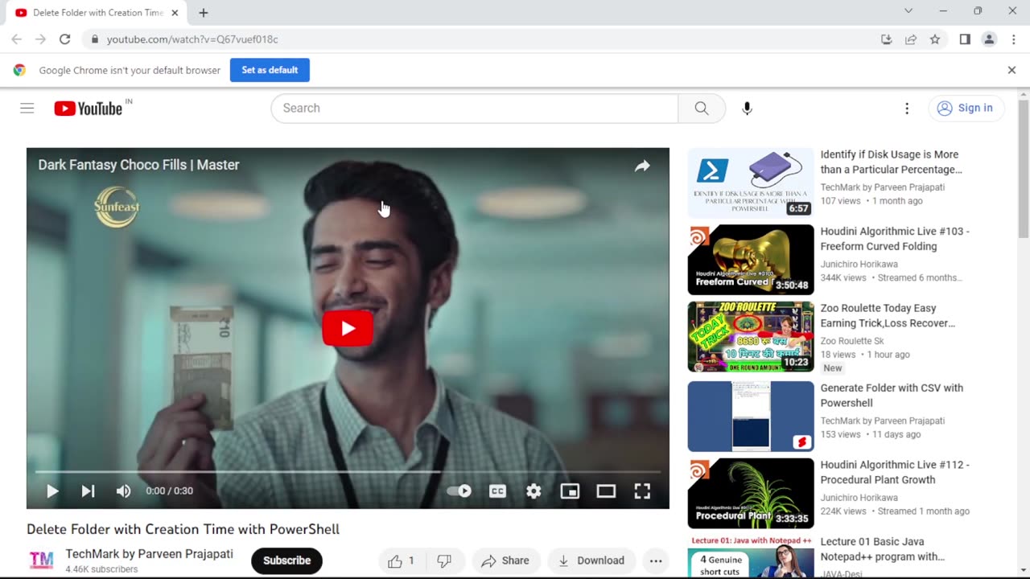The image size is (1030, 579).
Task: Click title Zoo Roulette Today Easy Earning Trick
Action: click(x=888, y=315)
